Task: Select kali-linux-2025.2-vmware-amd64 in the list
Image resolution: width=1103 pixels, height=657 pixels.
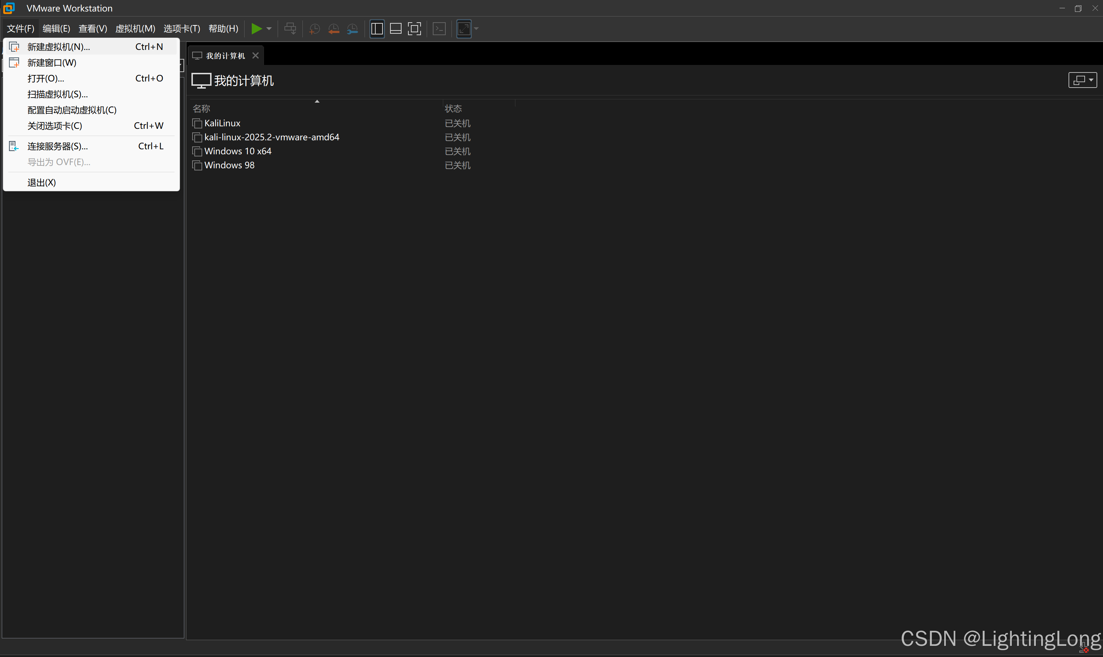Action: [x=272, y=137]
